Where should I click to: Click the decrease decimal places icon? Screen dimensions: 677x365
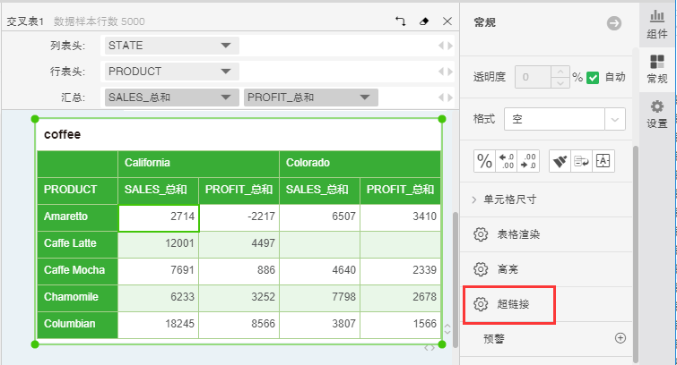pos(507,161)
